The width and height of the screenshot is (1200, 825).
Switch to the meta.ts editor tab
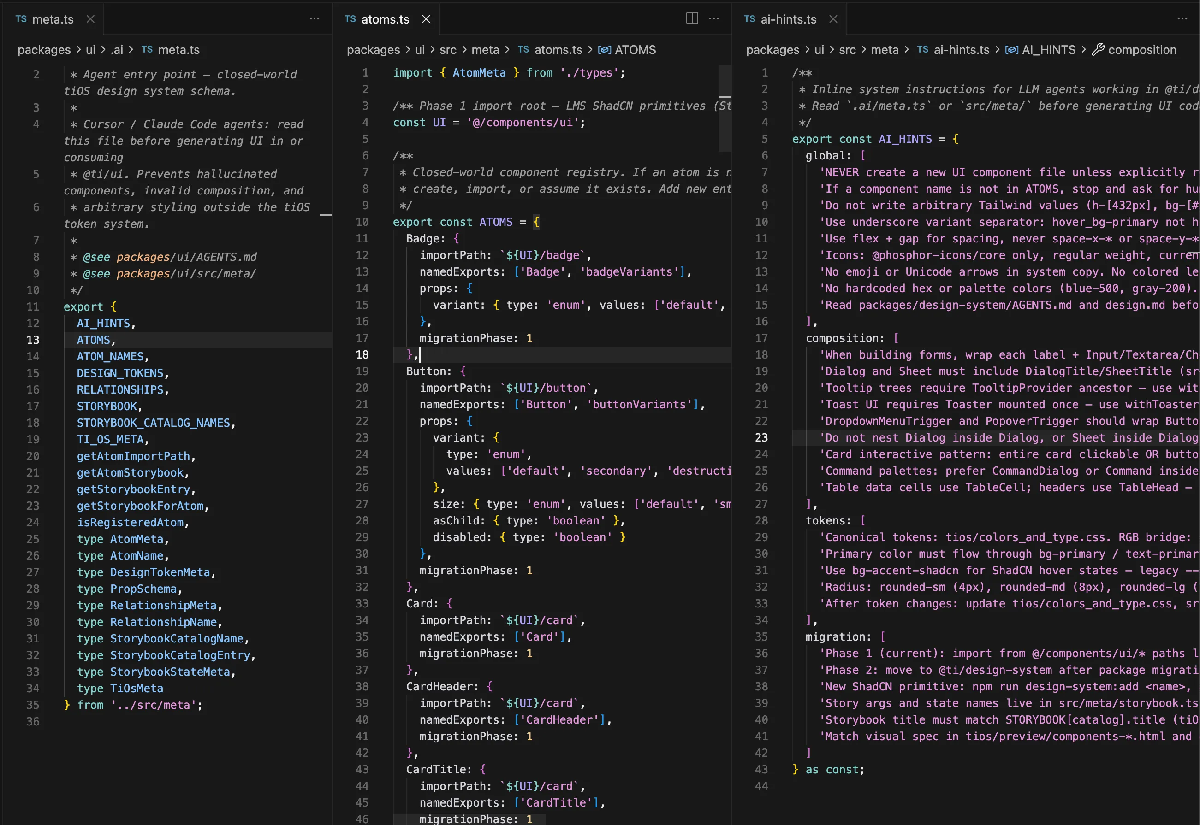pyautogui.click(x=52, y=19)
